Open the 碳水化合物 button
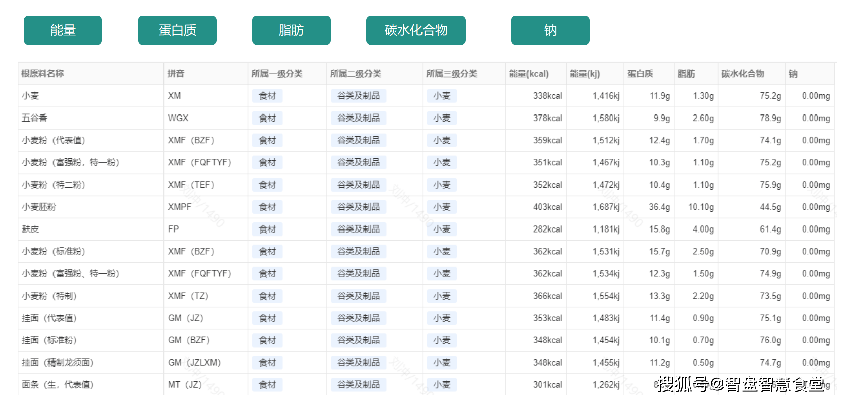Viewport: 845px width, 402px height. pyautogui.click(x=416, y=30)
